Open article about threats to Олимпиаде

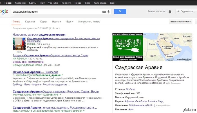click(63, 40)
